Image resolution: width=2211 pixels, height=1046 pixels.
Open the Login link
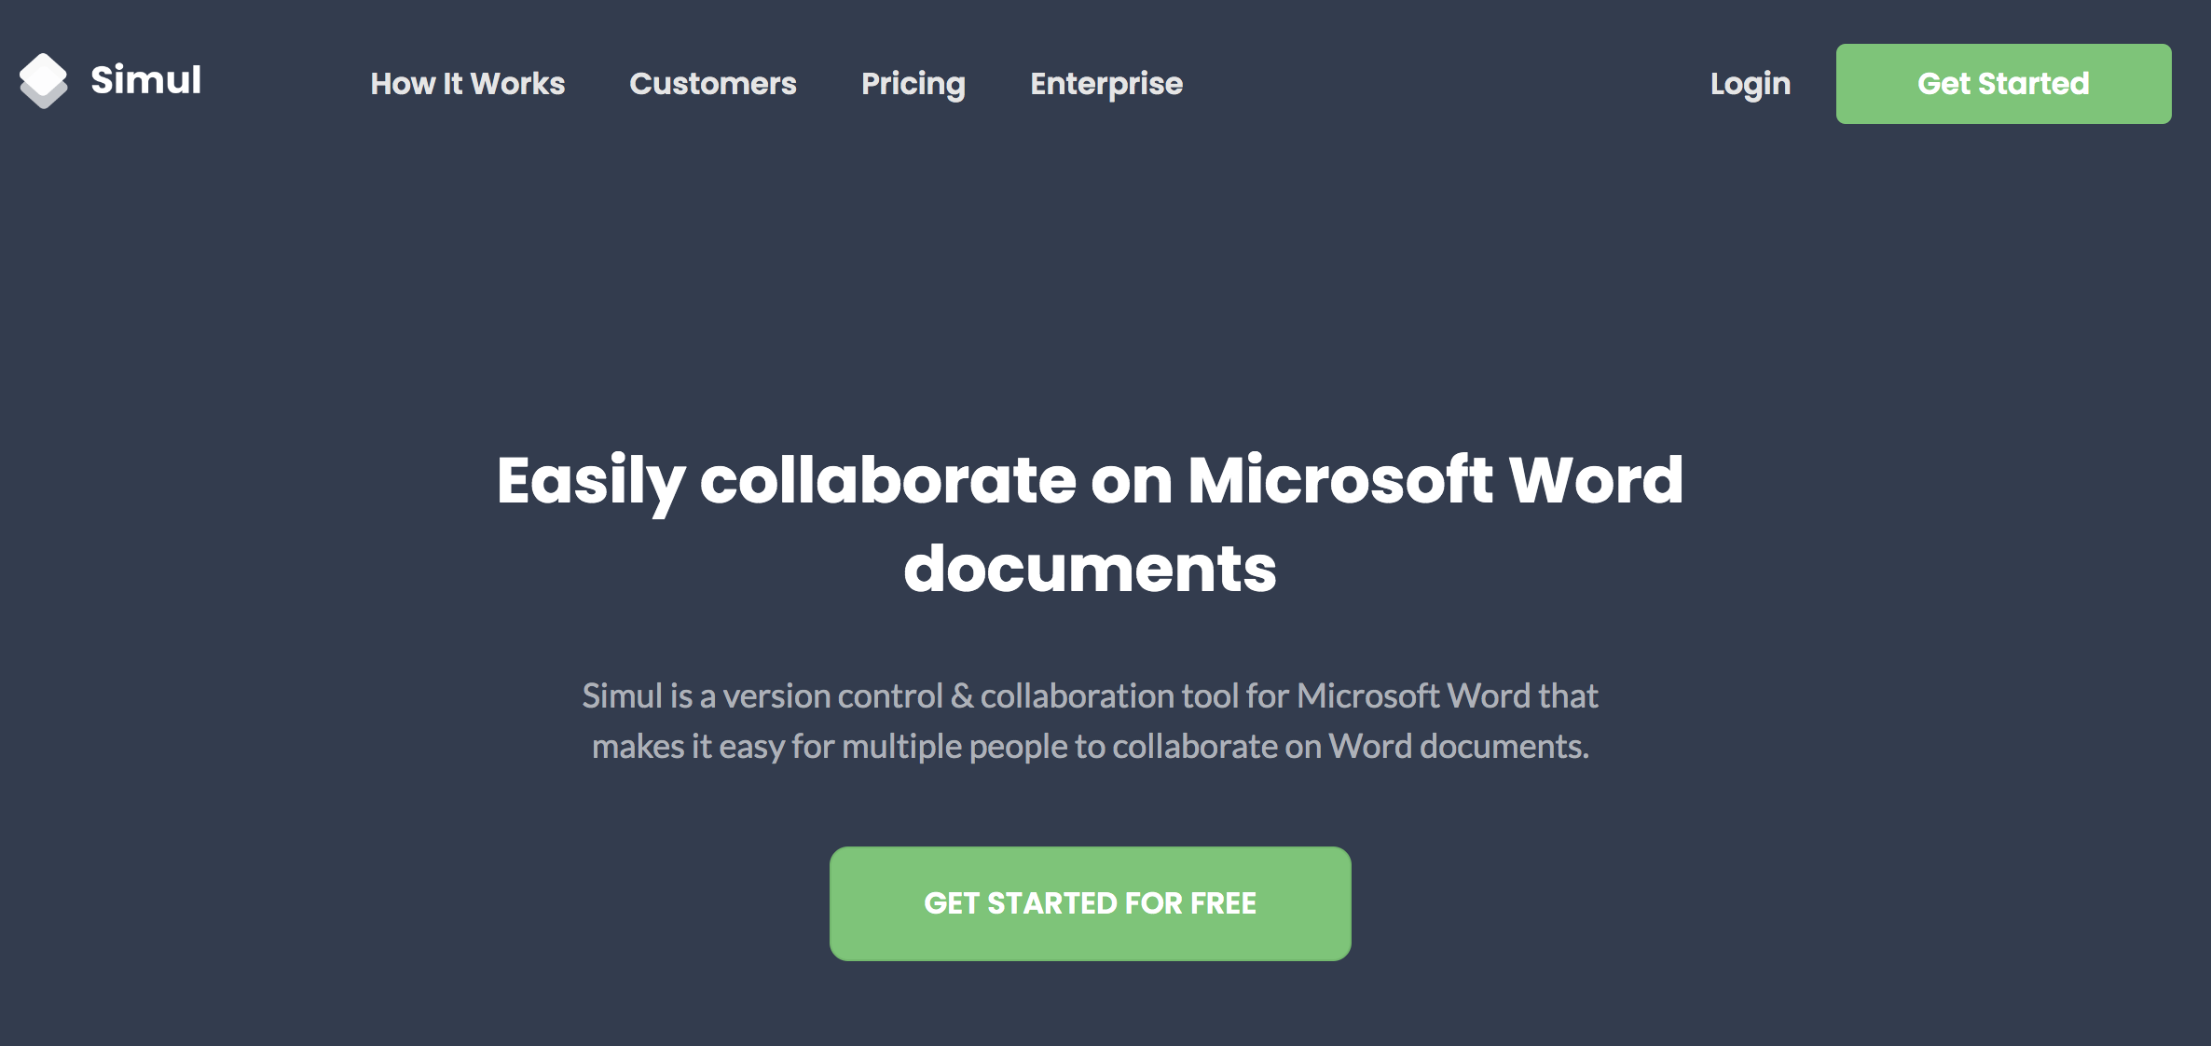click(x=1750, y=84)
